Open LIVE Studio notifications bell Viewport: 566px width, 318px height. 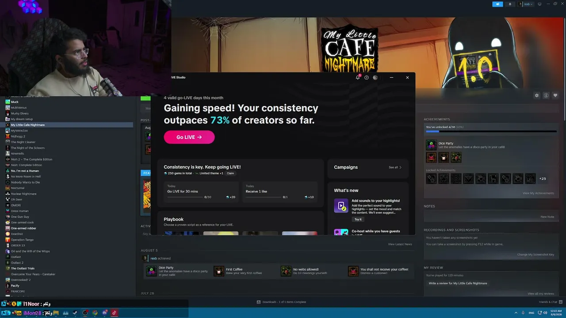pyautogui.click(x=358, y=77)
